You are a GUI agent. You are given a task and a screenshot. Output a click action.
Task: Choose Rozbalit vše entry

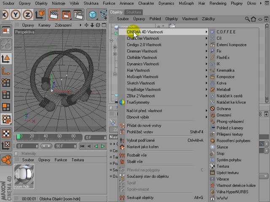pos(163,155)
